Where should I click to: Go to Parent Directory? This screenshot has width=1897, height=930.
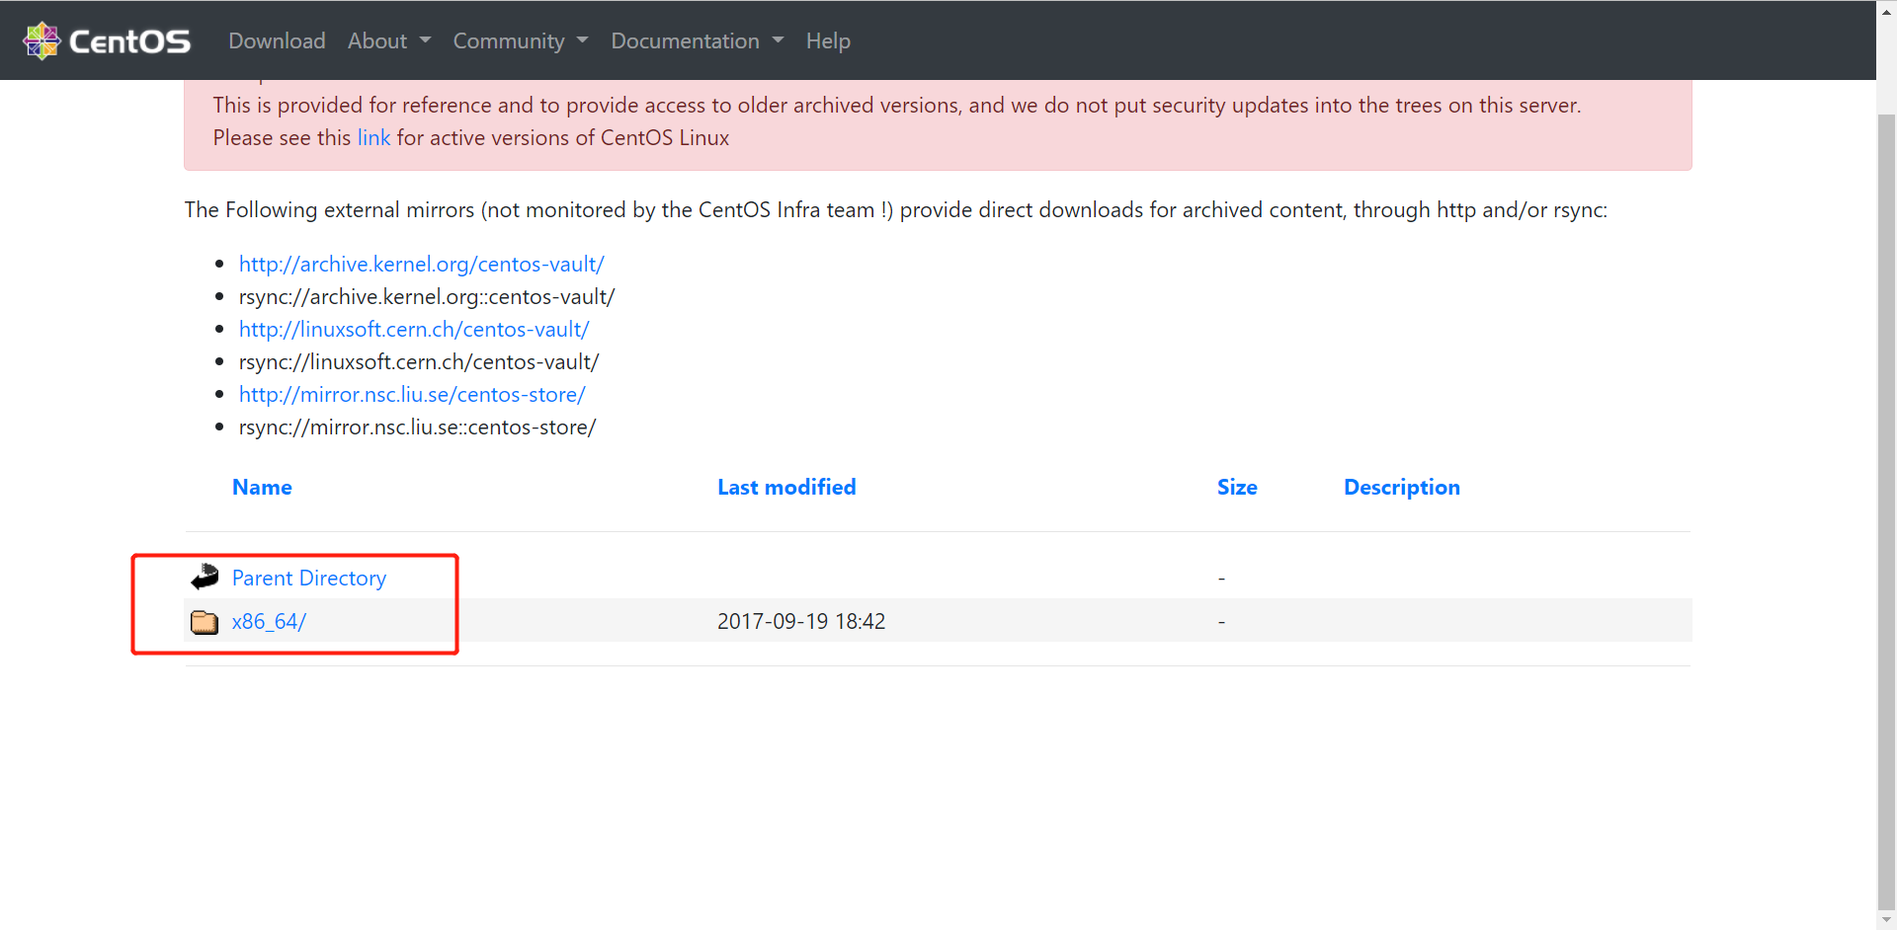[x=309, y=578]
